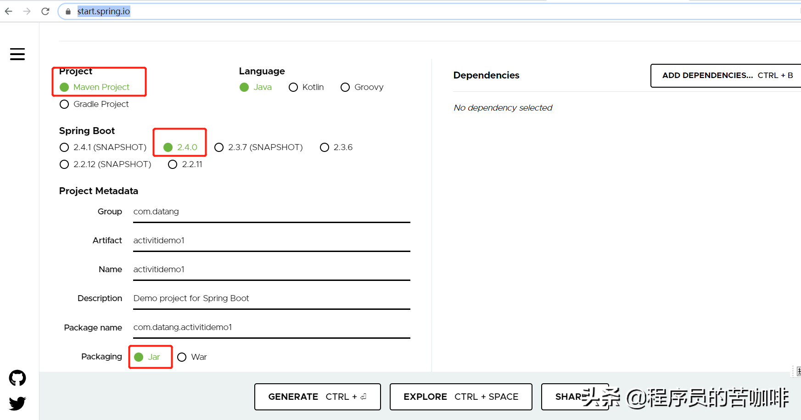The height and width of the screenshot is (420, 801).
Task: Select Gradle Project radio option
Action: click(94, 104)
